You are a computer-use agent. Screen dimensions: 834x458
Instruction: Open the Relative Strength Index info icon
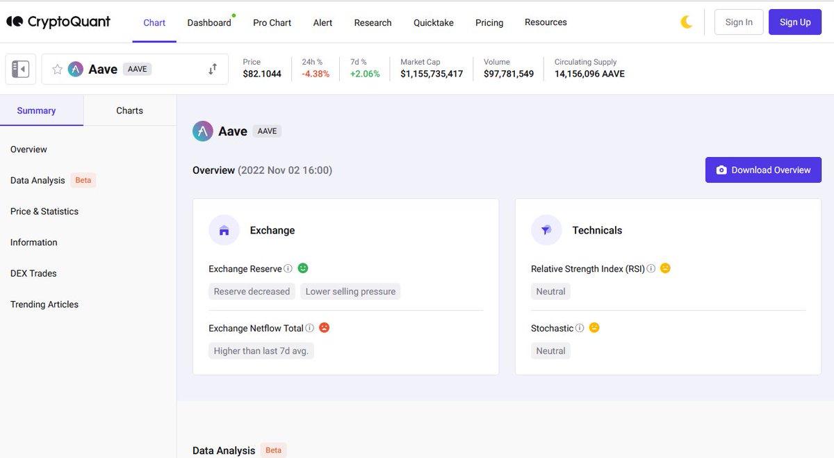pyautogui.click(x=651, y=268)
